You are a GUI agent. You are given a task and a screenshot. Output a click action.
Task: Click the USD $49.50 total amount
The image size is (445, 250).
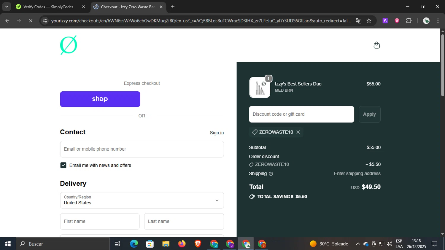tap(366, 187)
